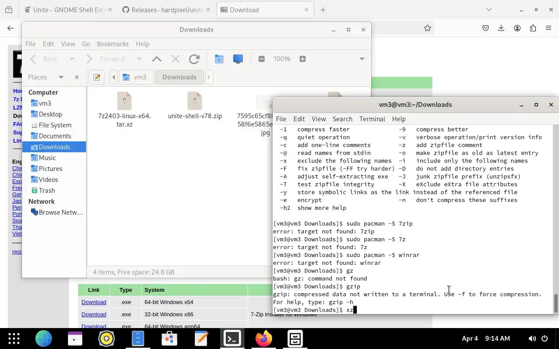Image resolution: width=559 pixels, height=349 pixels.
Task: Switch to Releases hardpixel/unite browser tab
Action: 166,10
